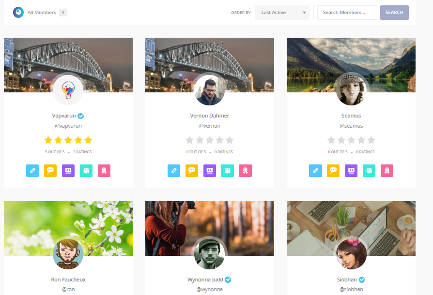The height and width of the screenshot is (295, 433).
Task: Click Vapvarun's gold five-star rating
Action: click(x=68, y=140)
